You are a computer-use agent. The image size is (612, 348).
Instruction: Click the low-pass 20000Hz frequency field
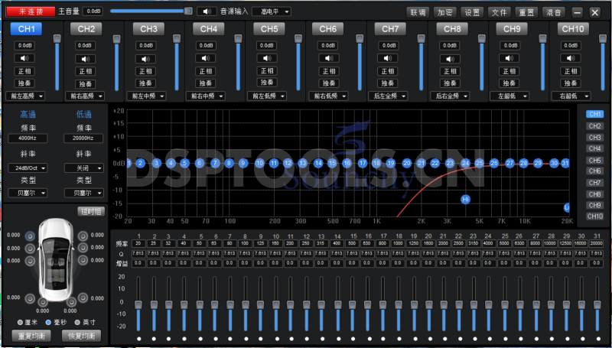(x=83, y=138)
